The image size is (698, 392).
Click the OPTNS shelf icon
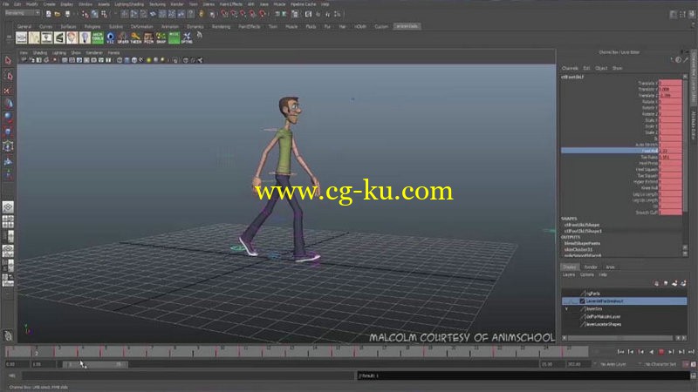click(x=187, y=37)
